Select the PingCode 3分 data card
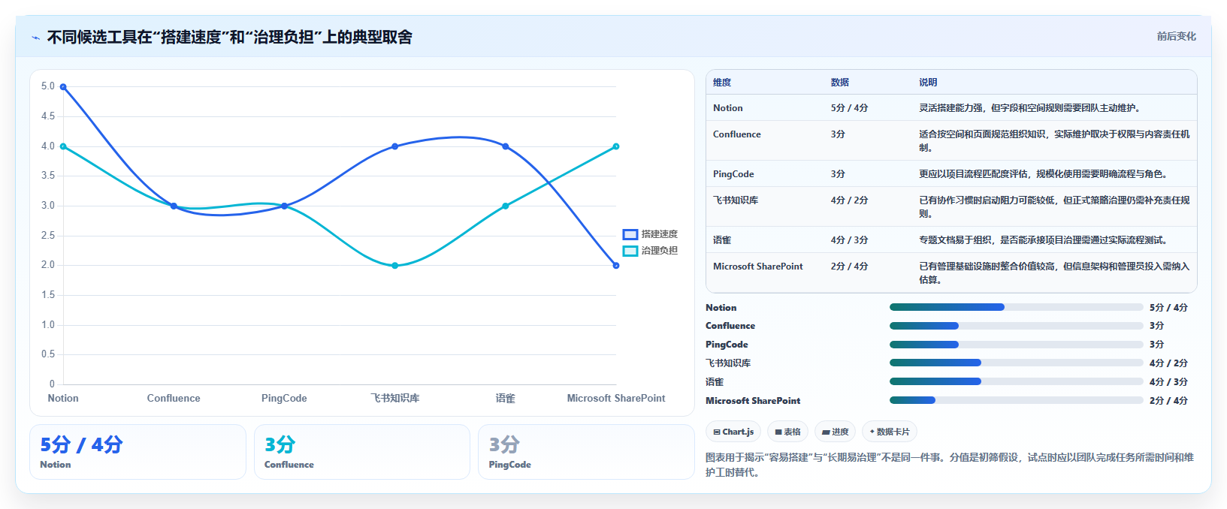Viewport: 1227px width, 509px height. [586, 452]
